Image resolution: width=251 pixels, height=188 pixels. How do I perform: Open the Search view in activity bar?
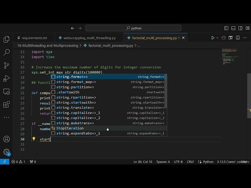[6, 52]
